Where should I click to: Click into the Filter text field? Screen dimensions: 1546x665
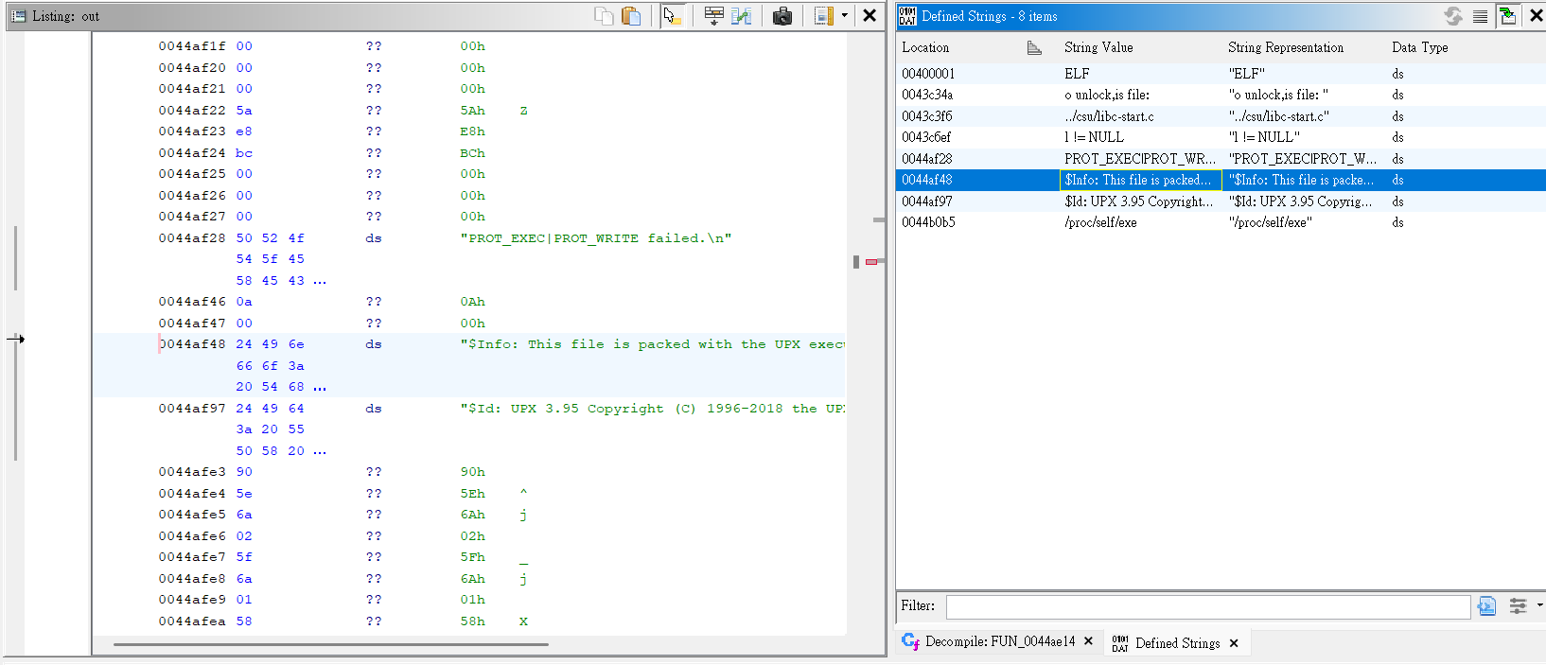pos(1208,606)
